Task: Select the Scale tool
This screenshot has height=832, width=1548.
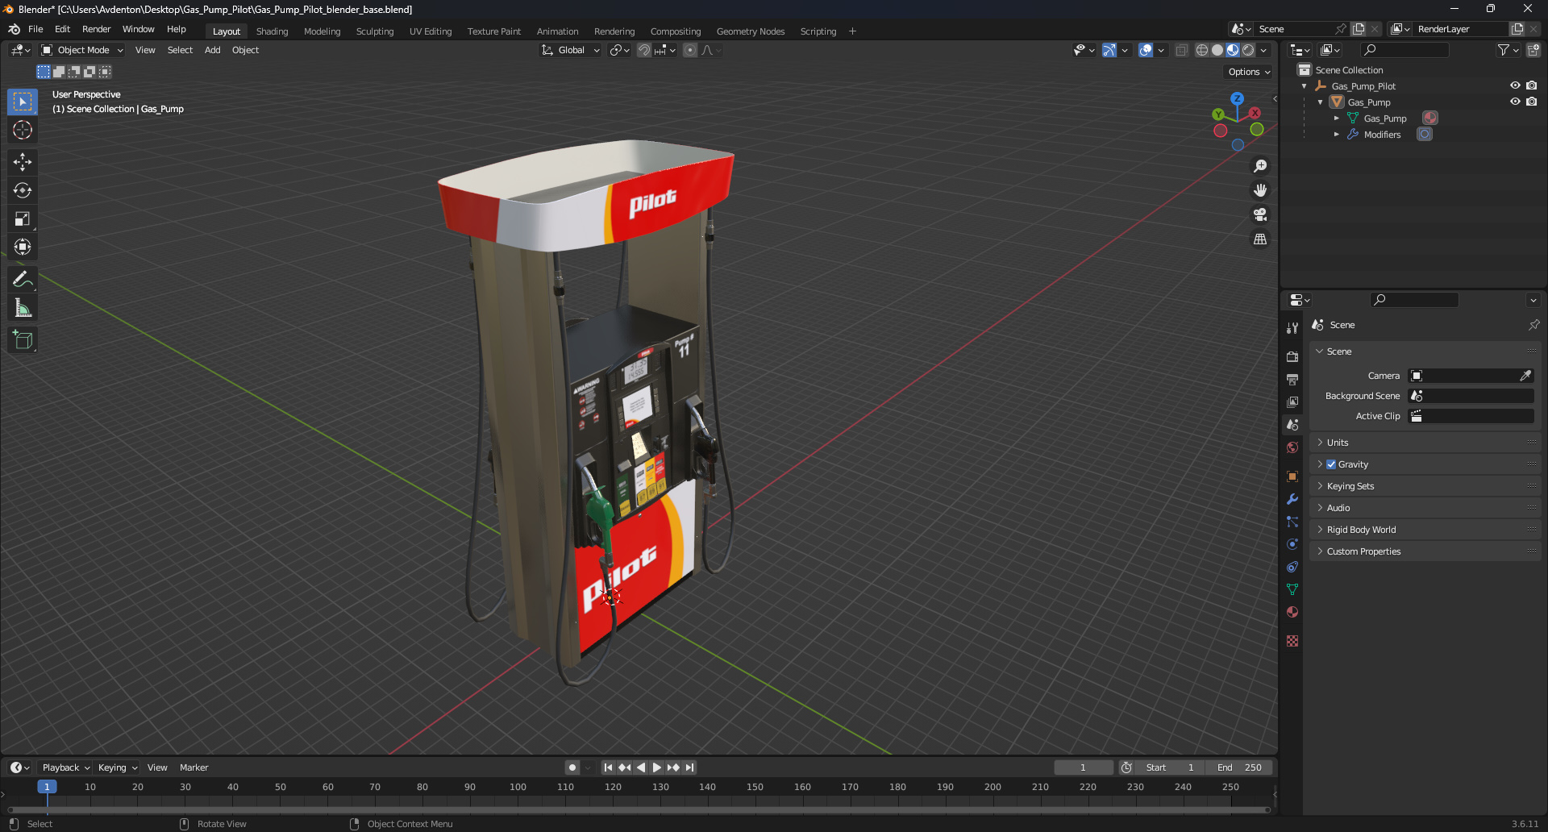Action: (23, 218)
